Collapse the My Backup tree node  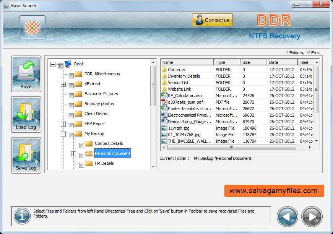point(63,134)
